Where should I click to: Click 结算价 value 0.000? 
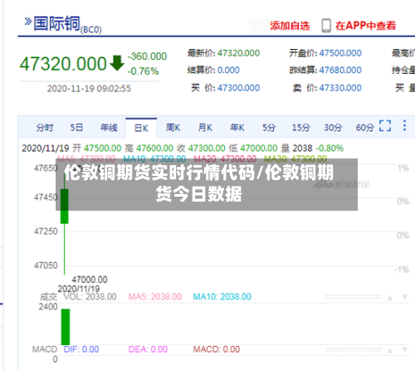(228, 70)
